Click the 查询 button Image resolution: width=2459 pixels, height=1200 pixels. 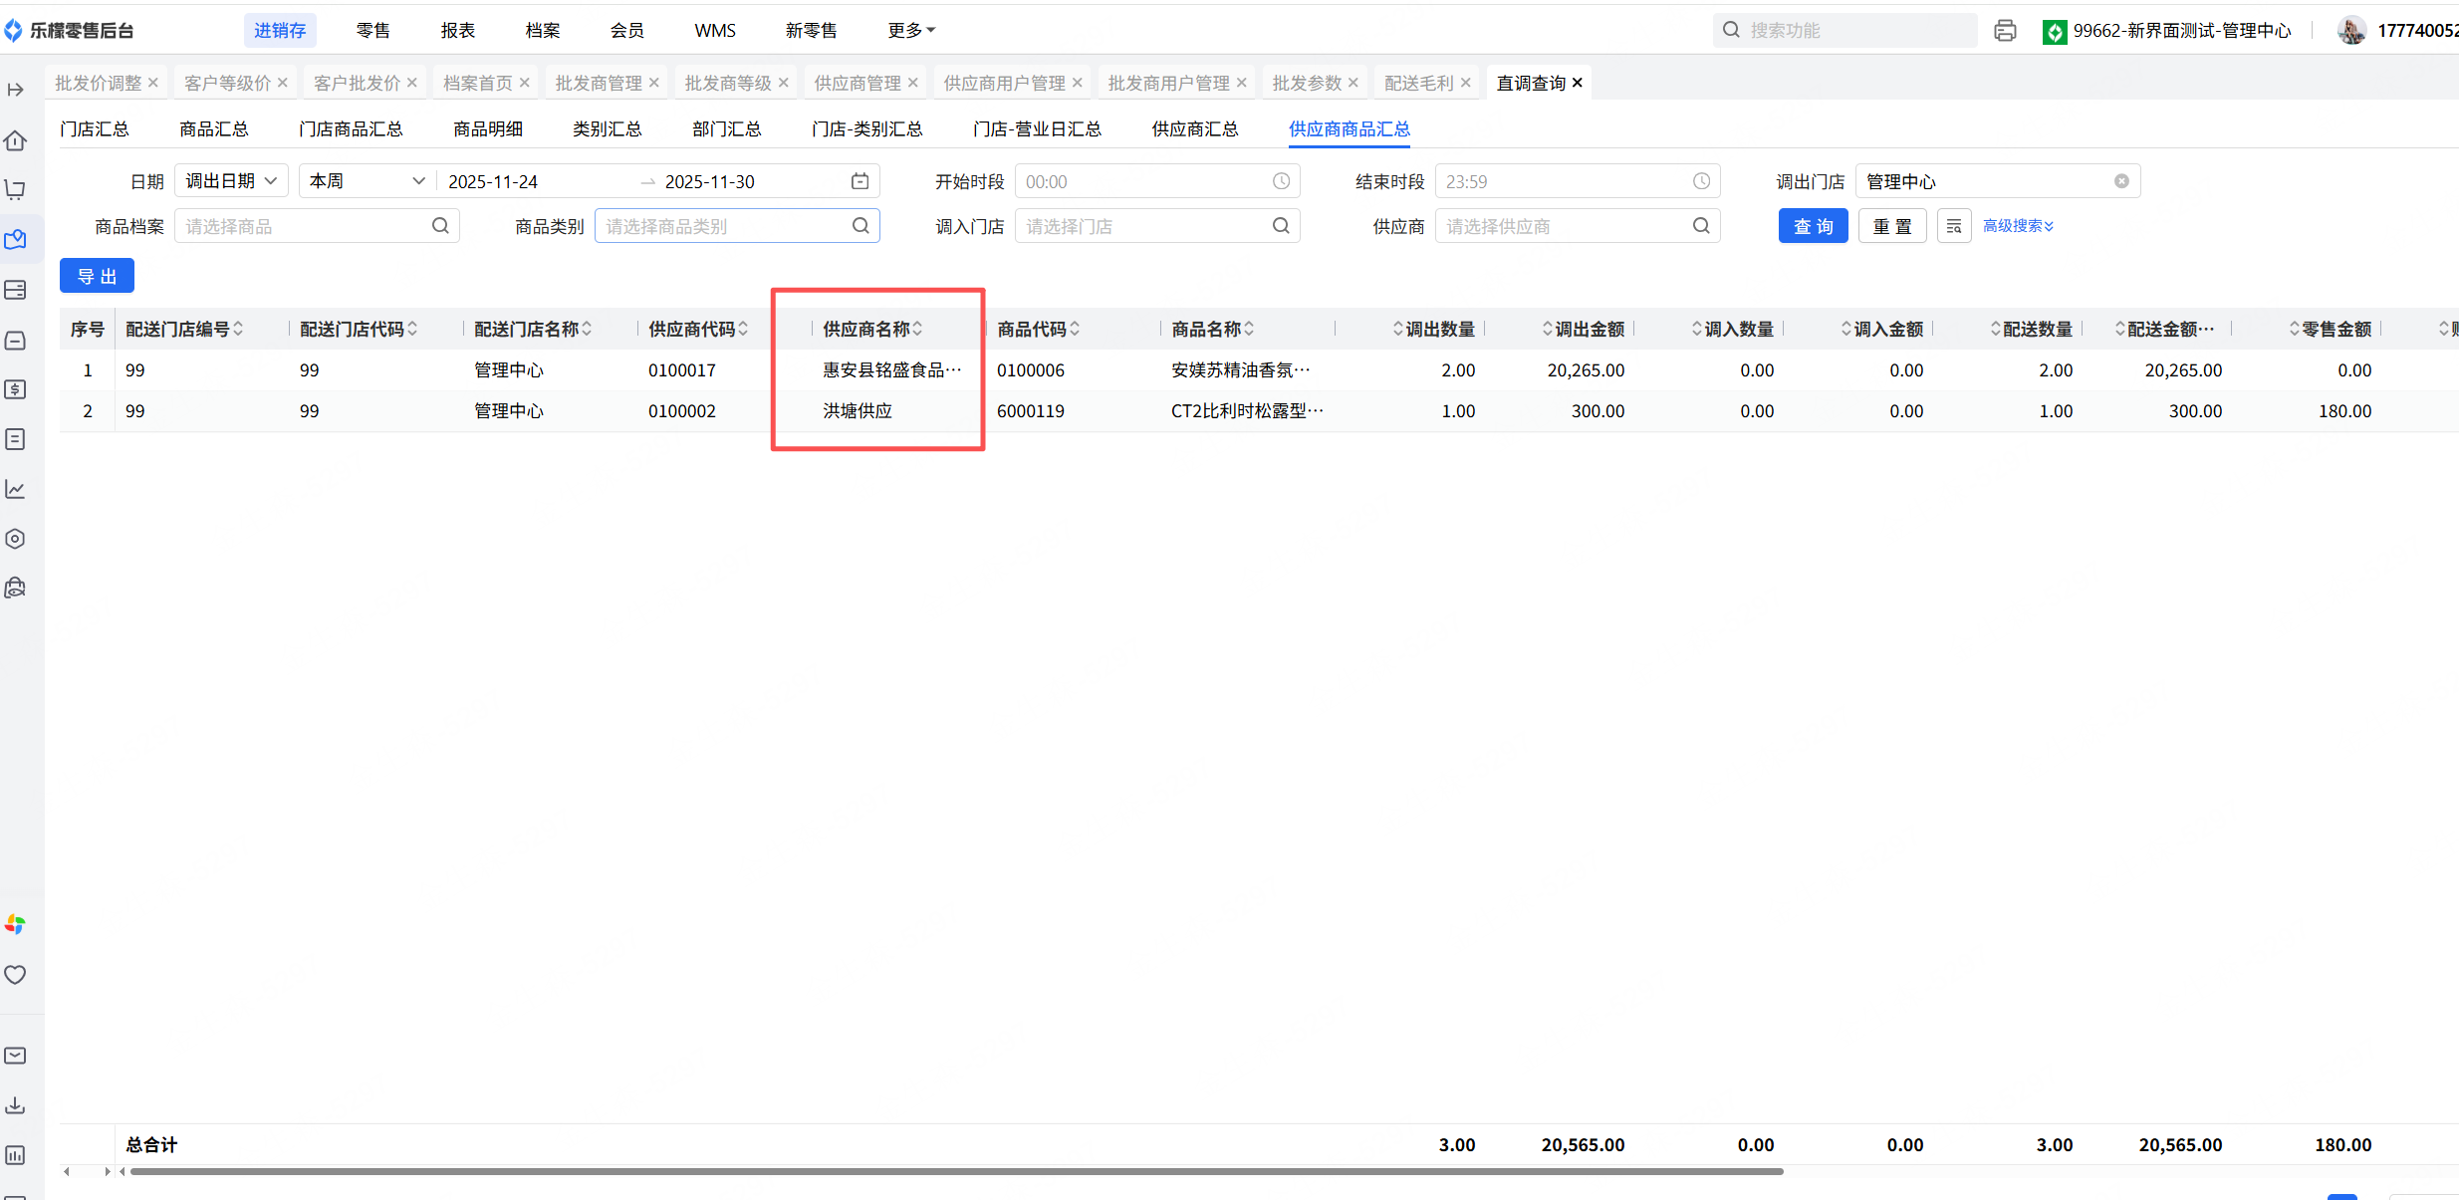1813,226
